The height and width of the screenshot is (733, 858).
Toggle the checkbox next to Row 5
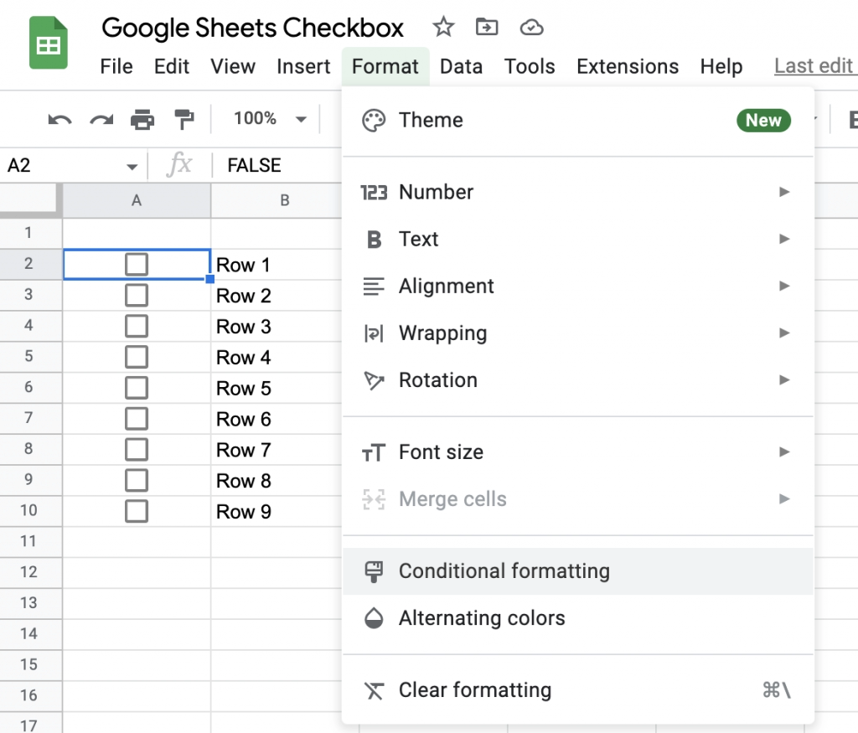point(136,388)
